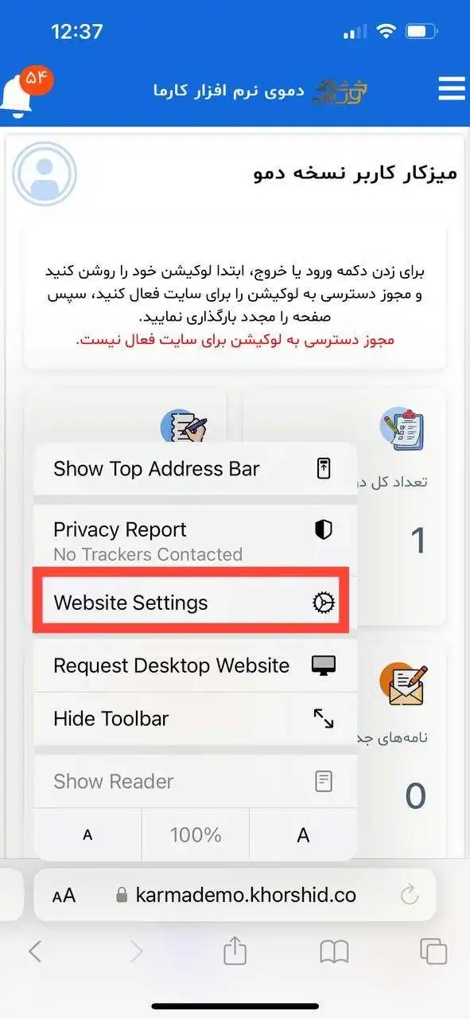Open the hamburger menu in header

tap(451, 88)
